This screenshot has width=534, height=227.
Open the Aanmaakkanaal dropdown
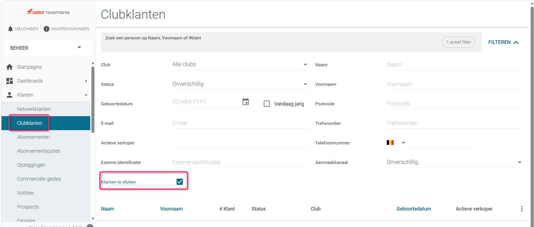point(455,162)
